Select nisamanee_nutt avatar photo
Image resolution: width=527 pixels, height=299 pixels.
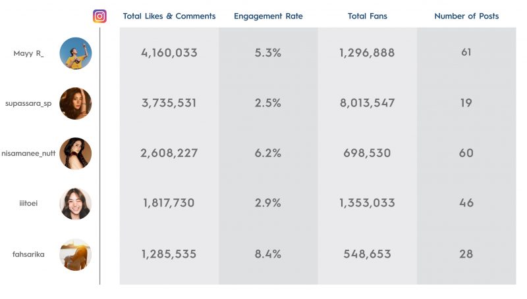click(76, 154)
